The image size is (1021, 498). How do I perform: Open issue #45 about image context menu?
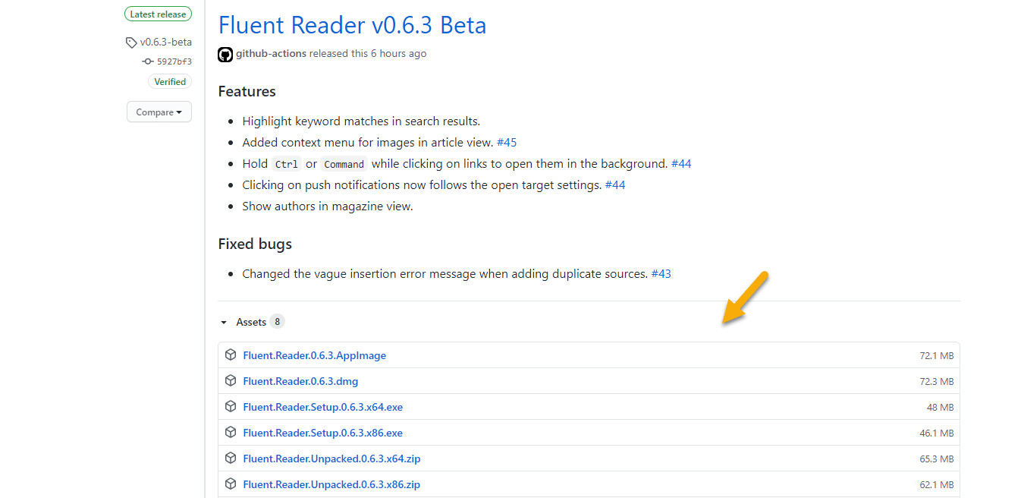(x=507, y=142)
